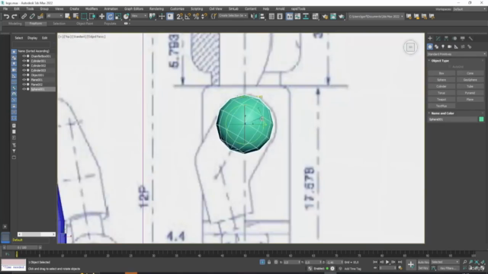
Task: Hide Plane001 via its eye icon
Action: [x=24, y=80]
